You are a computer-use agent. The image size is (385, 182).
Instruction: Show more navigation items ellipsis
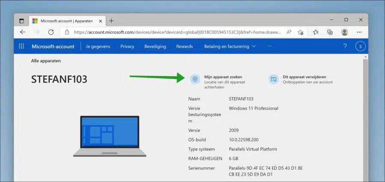[x=269, y=46]
